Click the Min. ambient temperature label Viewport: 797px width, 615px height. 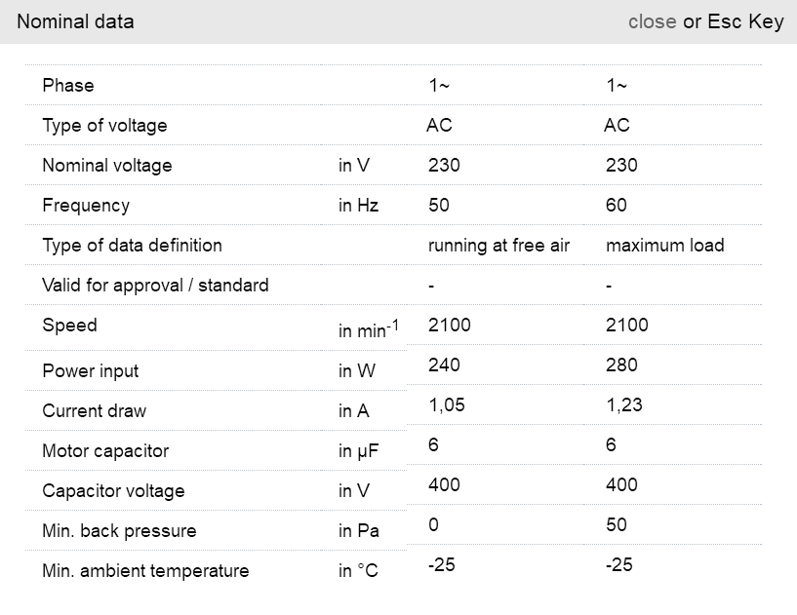[145, 571]
